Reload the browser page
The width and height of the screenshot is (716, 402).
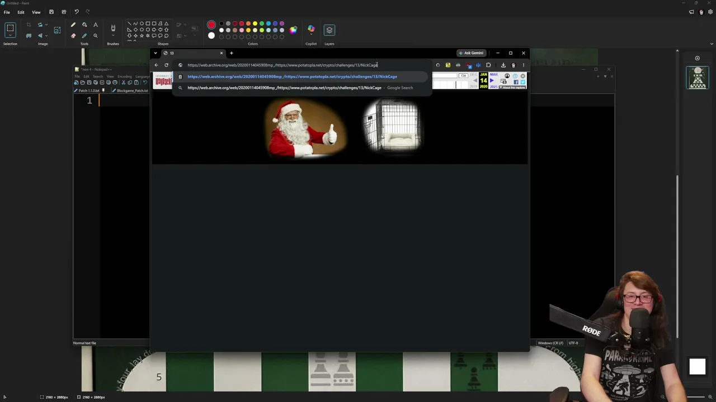166,65
